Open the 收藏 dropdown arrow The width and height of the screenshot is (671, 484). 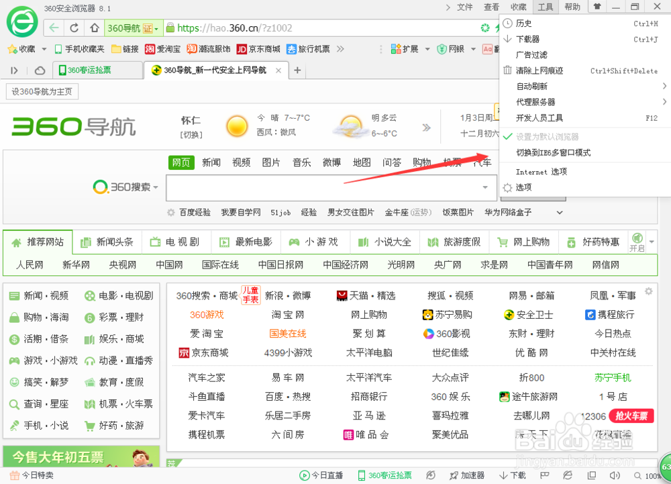point(44,49)
